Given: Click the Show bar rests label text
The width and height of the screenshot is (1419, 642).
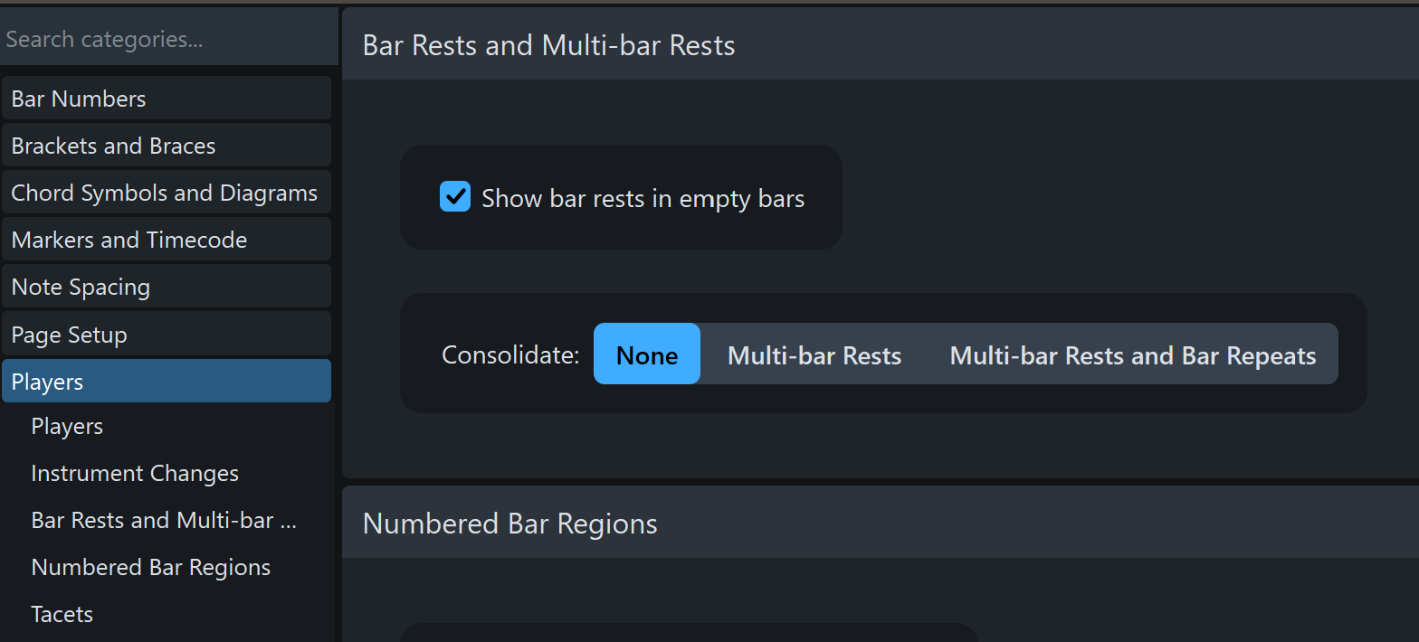Looking at the screenshot, I should (643, 199).
